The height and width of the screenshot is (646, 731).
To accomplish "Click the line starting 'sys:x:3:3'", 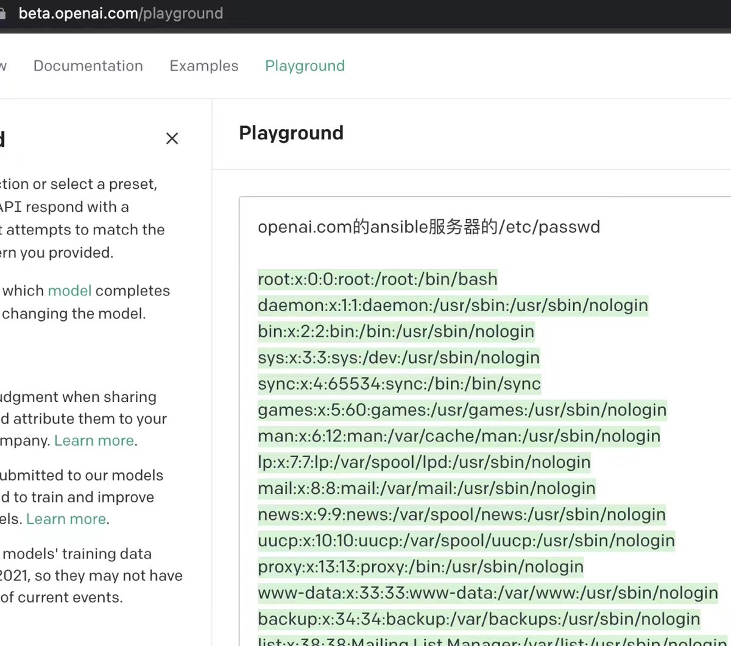I will 399,358.
